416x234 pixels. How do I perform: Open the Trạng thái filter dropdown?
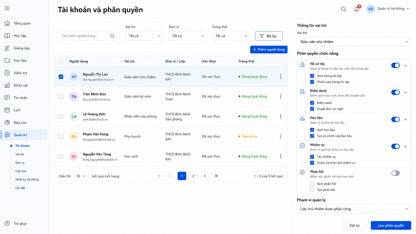tap(231, 36)
